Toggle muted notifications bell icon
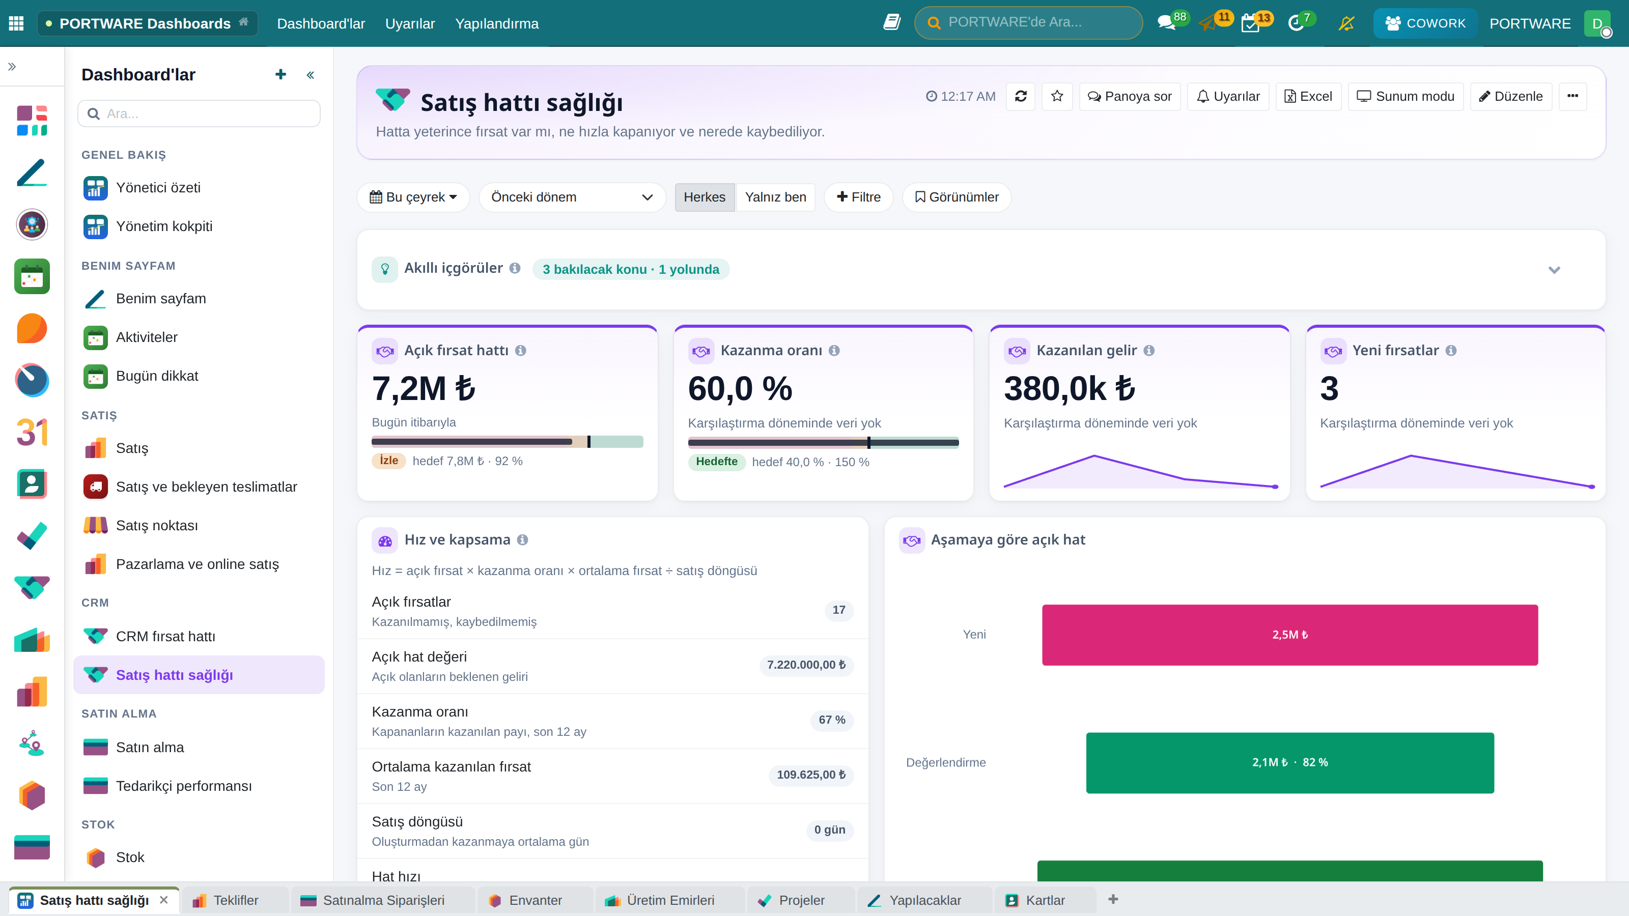Screen dimensions: 1629x916 click(x=1346, y=23)
